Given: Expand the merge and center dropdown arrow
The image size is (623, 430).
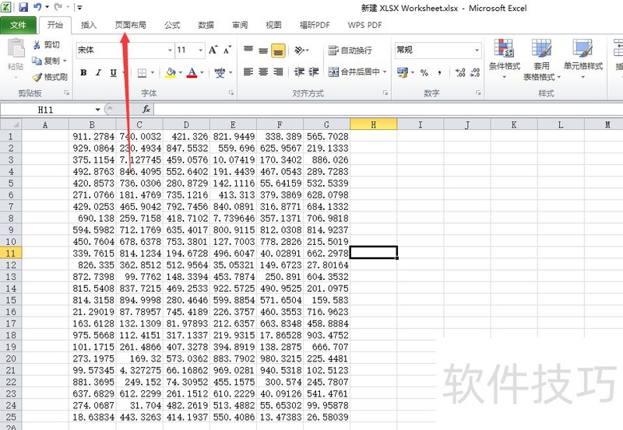Looking at the screenshot, I should [385, 72].
